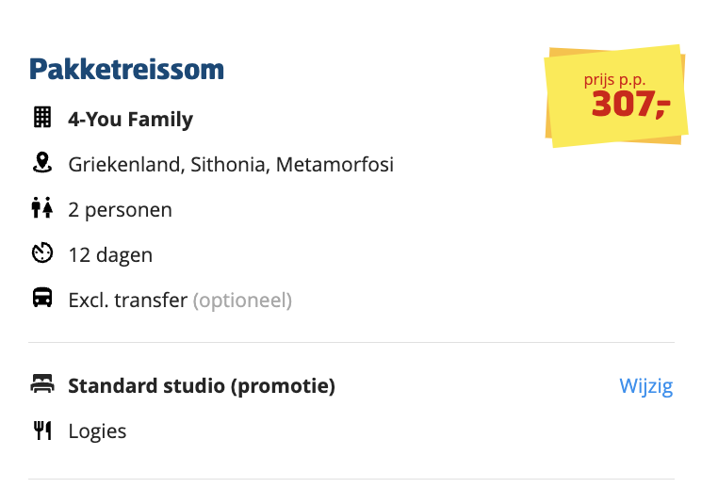Click the Excl. transfer text

[x=128, y=301]
